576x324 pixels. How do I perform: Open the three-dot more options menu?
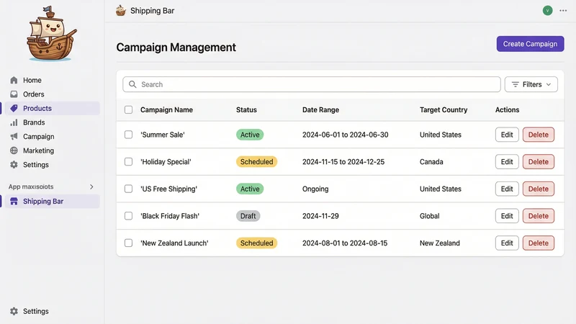[x=563, y=11]
